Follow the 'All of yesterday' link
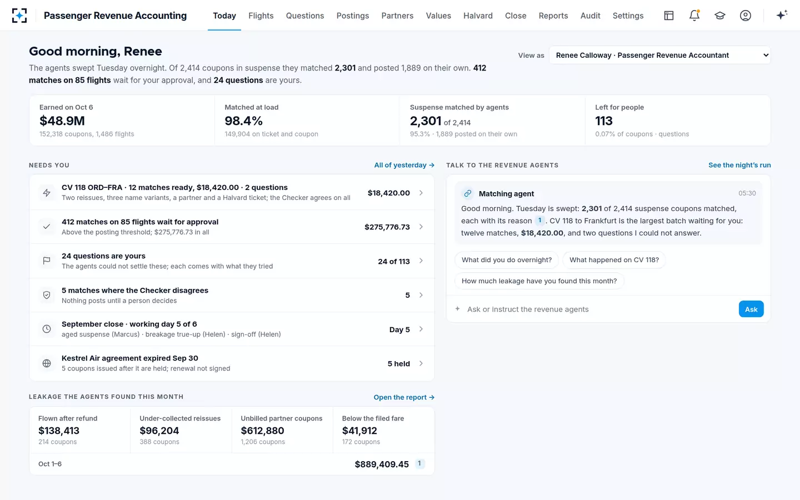 pyautogui.click(x=404, y=165)
